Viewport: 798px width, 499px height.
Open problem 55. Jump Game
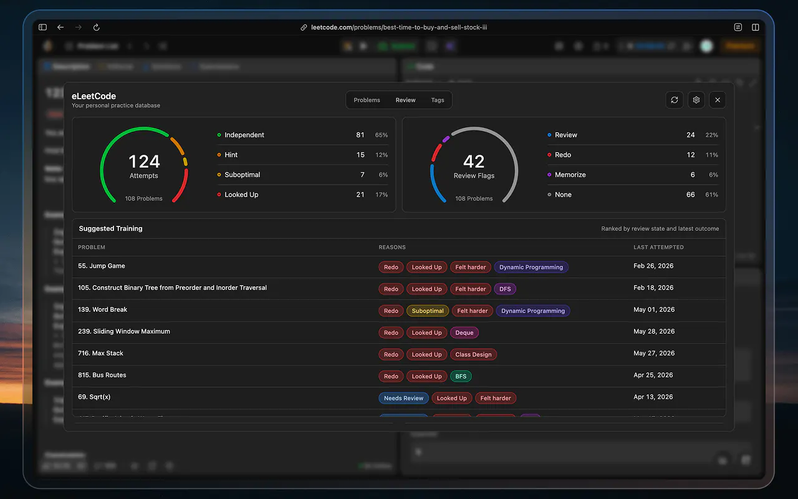[102, 266]
